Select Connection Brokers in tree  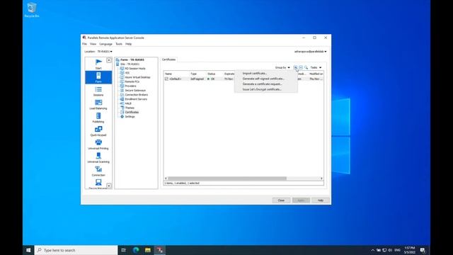137,94
